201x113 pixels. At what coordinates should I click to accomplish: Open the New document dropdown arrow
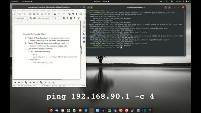click(x=18, y=14)
